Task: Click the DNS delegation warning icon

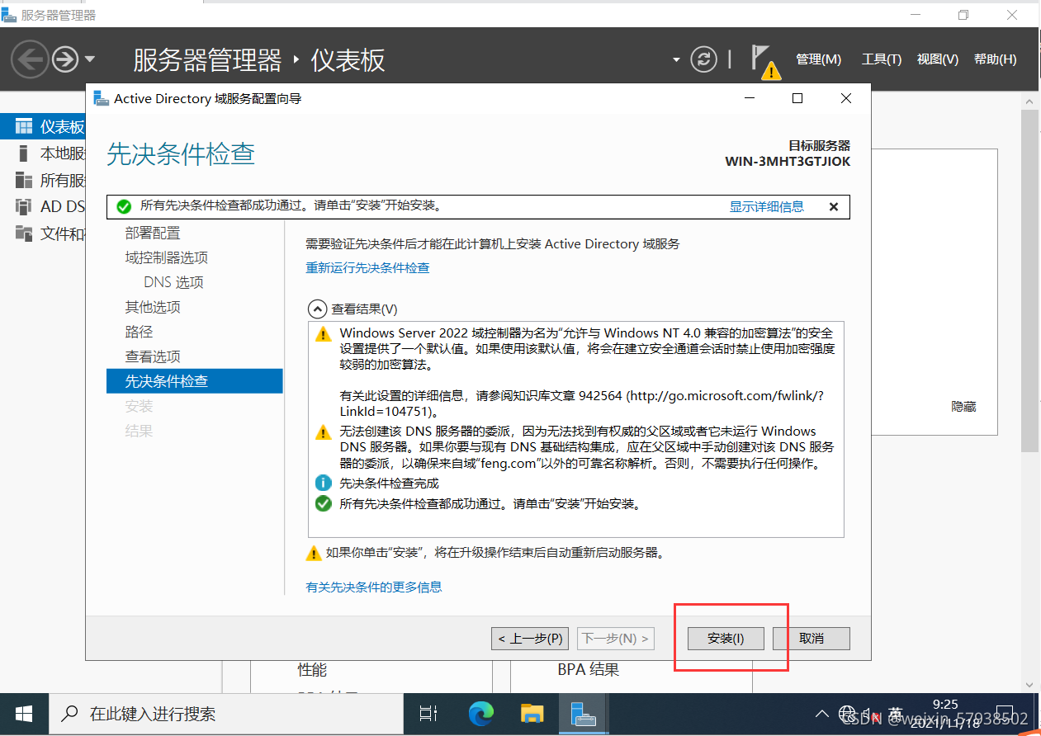Action: click(324, 432)
